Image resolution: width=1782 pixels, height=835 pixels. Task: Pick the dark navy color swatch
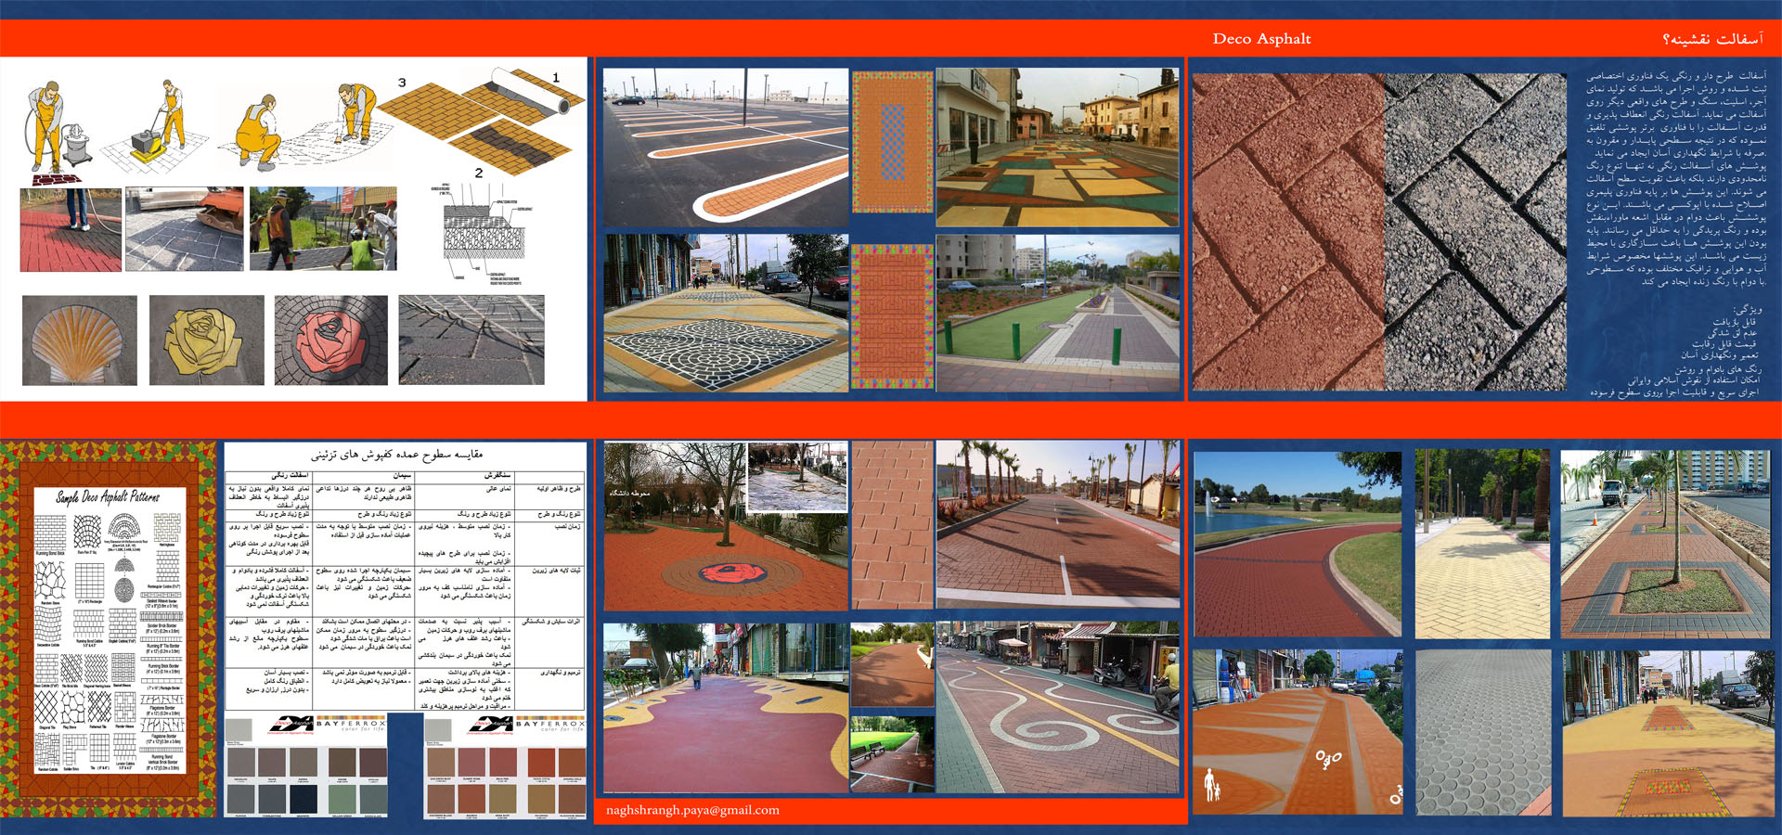coord(303,798)
